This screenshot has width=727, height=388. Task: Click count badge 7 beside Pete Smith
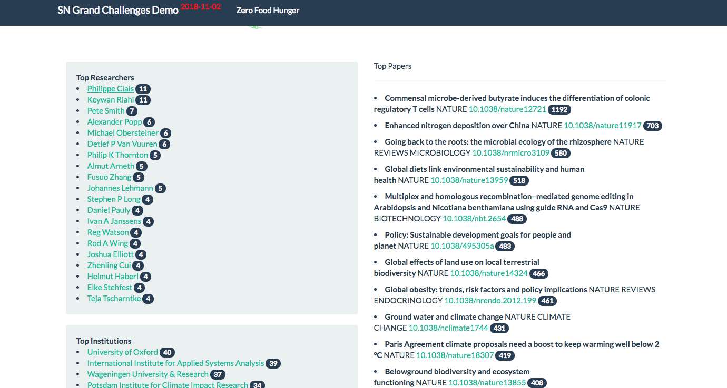[x=132, y=111]
